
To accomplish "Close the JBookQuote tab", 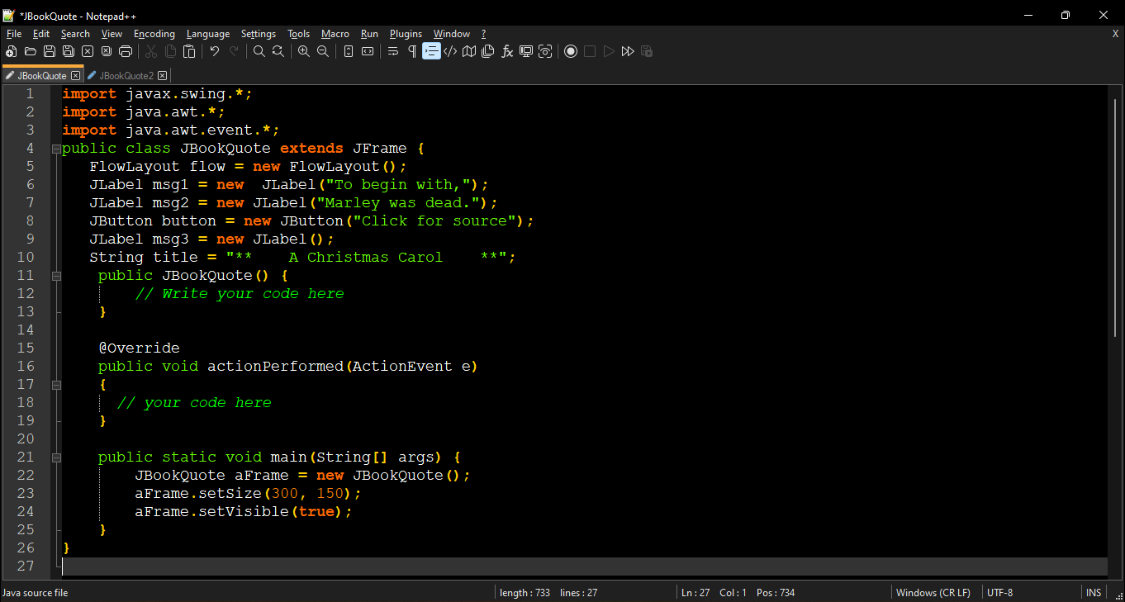I will [75, 76].
